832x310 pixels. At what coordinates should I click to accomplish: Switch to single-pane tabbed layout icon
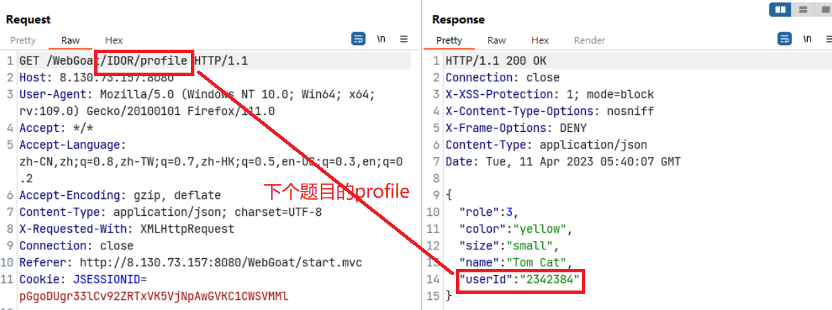click(823, 9)
